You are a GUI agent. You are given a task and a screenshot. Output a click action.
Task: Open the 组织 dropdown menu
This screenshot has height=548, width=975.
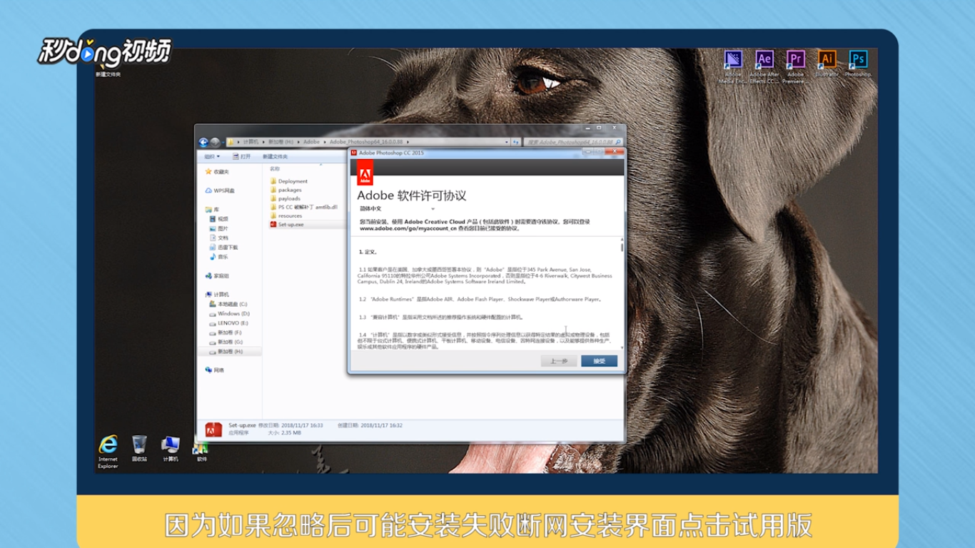pos(212,156)
